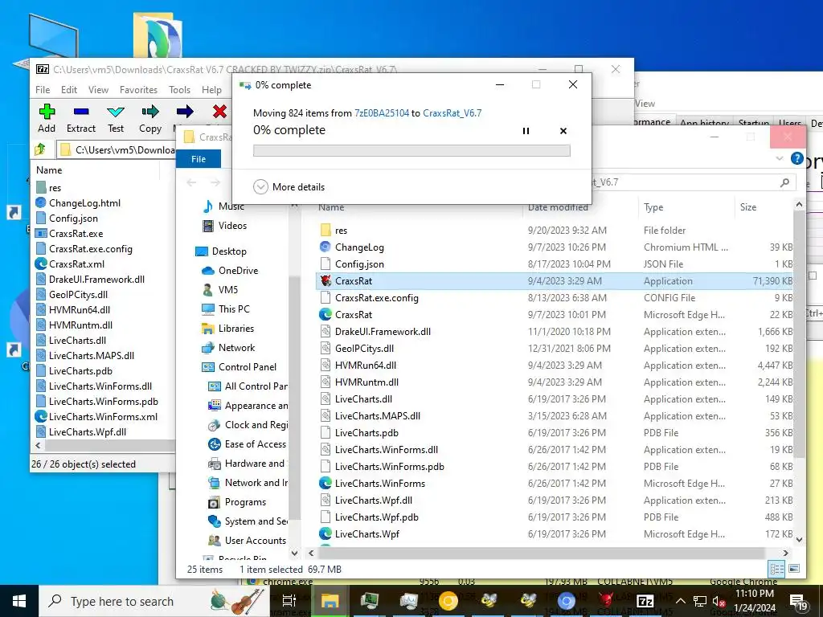
Task: Open the 7zE0BA25104 source folder link
Action: click(382, 112)
